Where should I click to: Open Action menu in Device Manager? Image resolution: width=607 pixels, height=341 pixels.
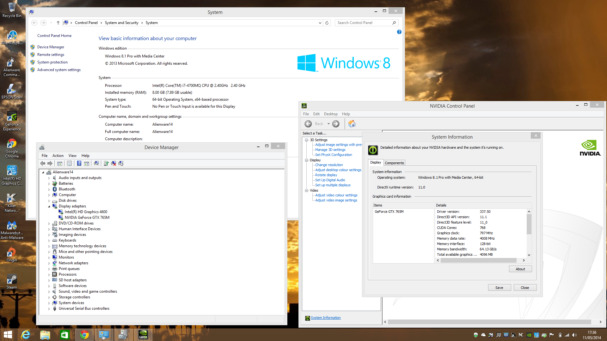click(58, 156)
